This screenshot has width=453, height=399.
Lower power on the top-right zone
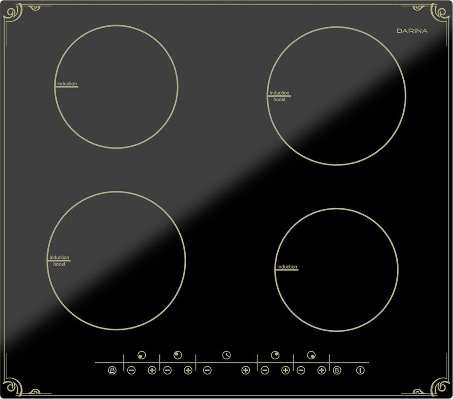(265, 370)
